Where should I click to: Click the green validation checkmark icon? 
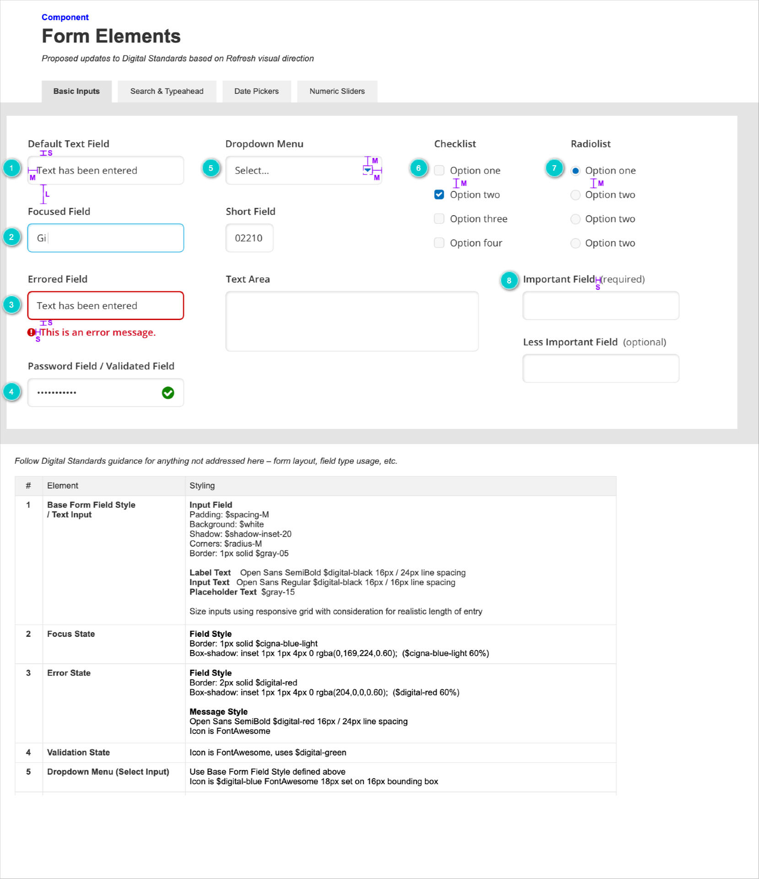[167, 393]
